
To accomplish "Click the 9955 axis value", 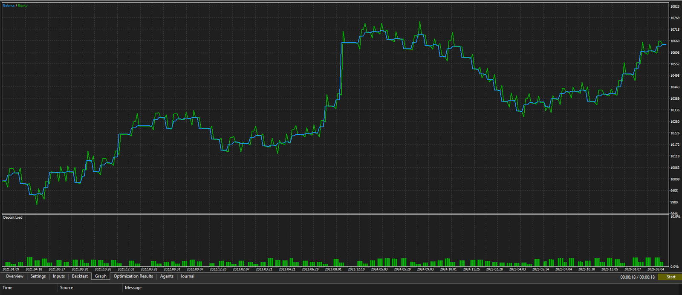I will (x=674, y=191).
